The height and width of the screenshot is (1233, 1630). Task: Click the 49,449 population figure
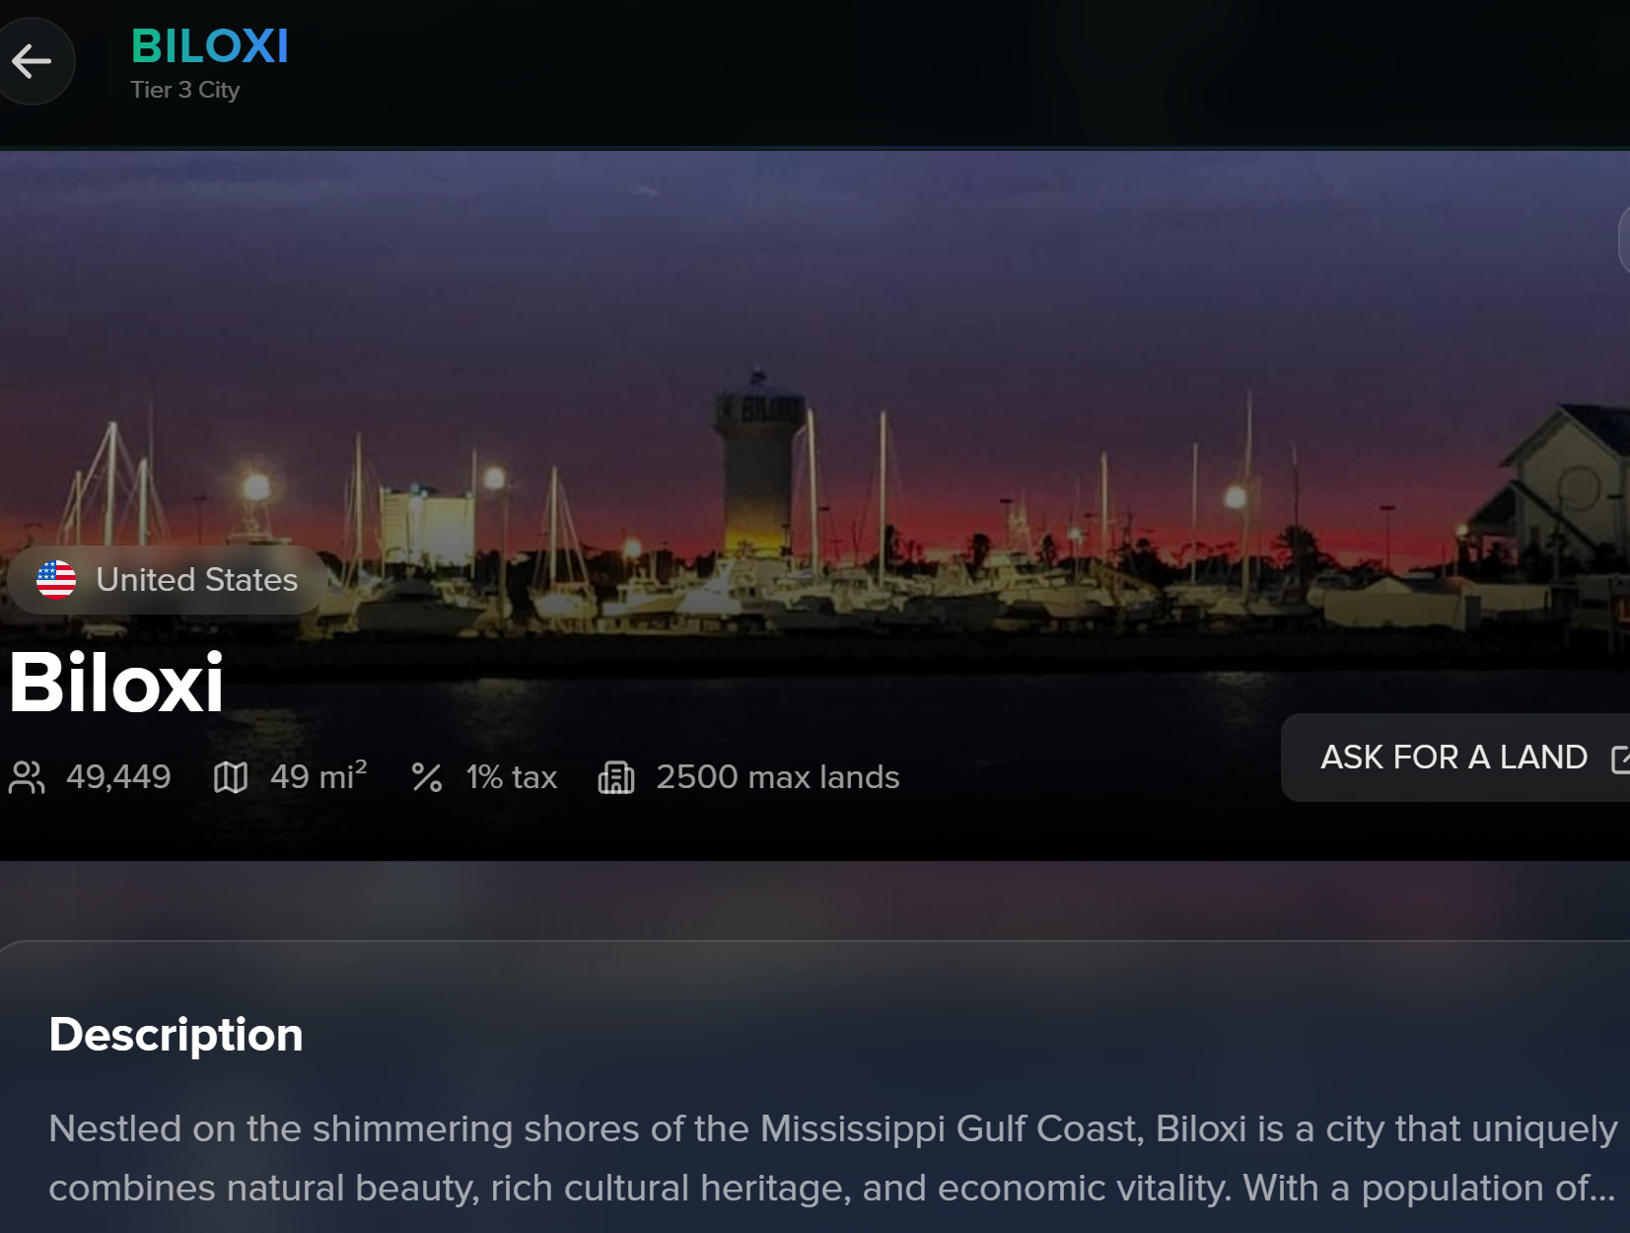click(x=118, y=777)
